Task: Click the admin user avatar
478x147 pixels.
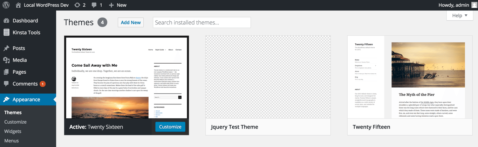Action: (474, 5)
